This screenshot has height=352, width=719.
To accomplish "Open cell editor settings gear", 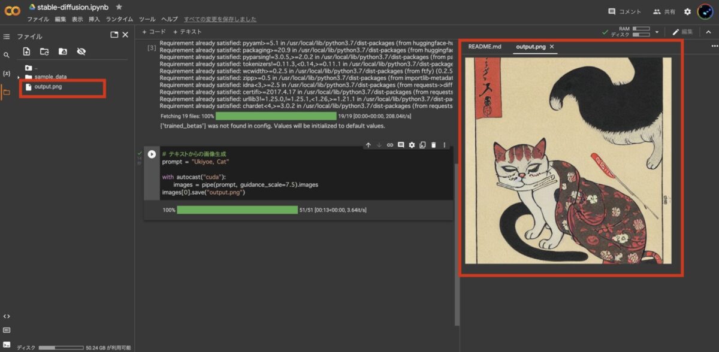I will (x=412, y=145).
